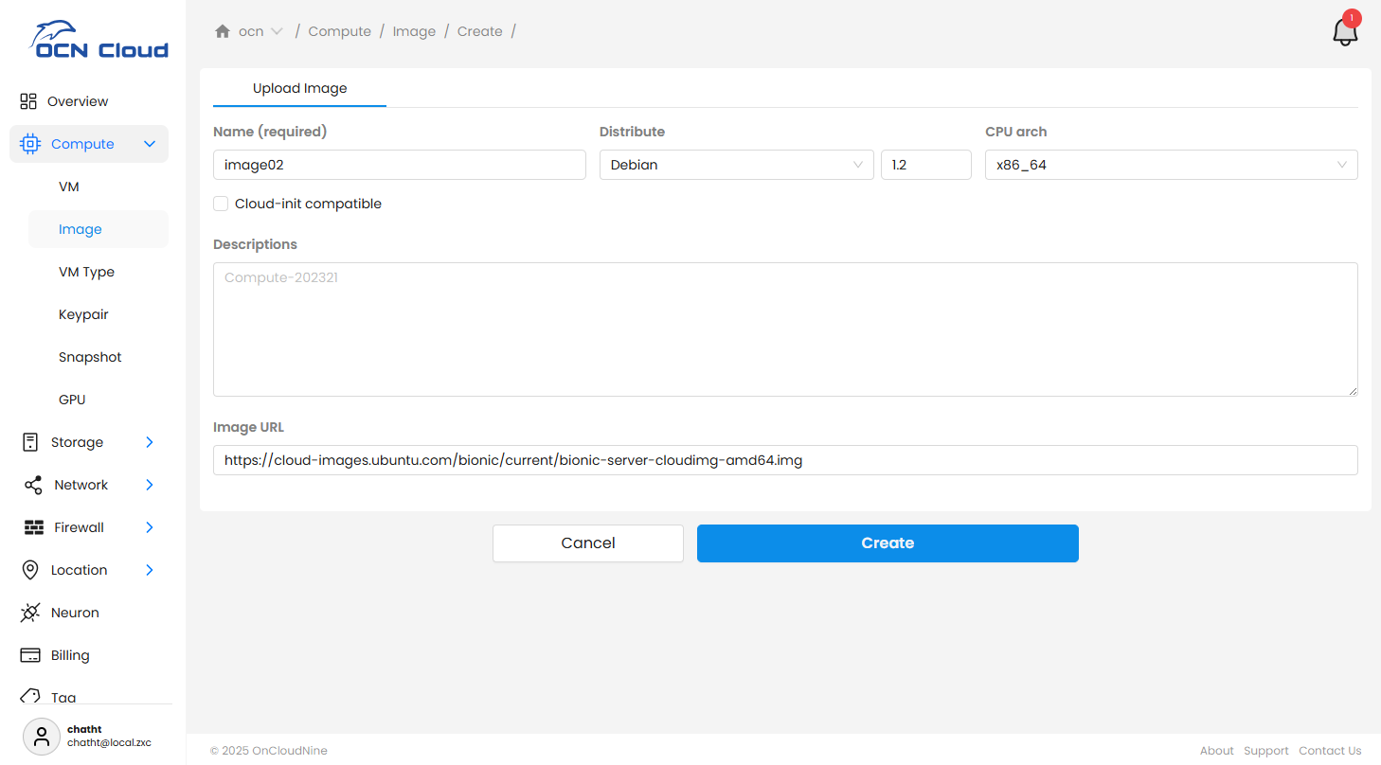The height and width of the screenshot is (765, 1381).
Task: Expand the Location submenu arrow
Action: point(150,570)
